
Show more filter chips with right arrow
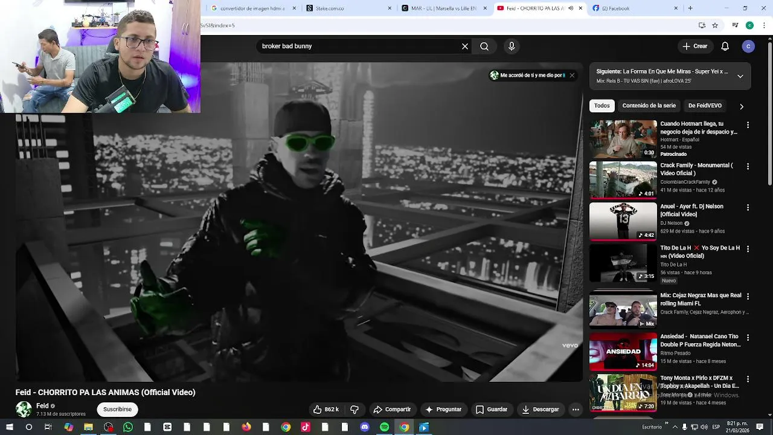click(x=742, y=106)
